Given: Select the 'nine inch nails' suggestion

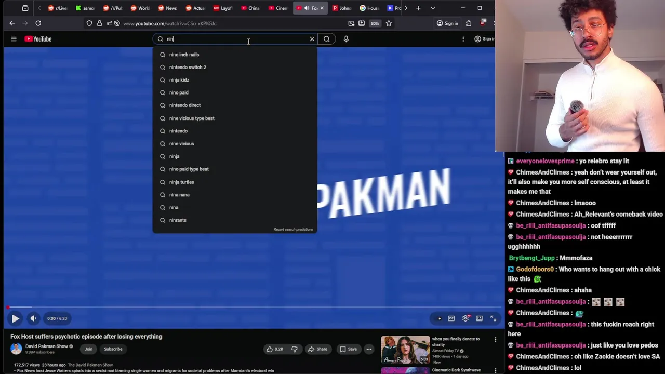Looking at the screenshot, I should coord(235,55).
